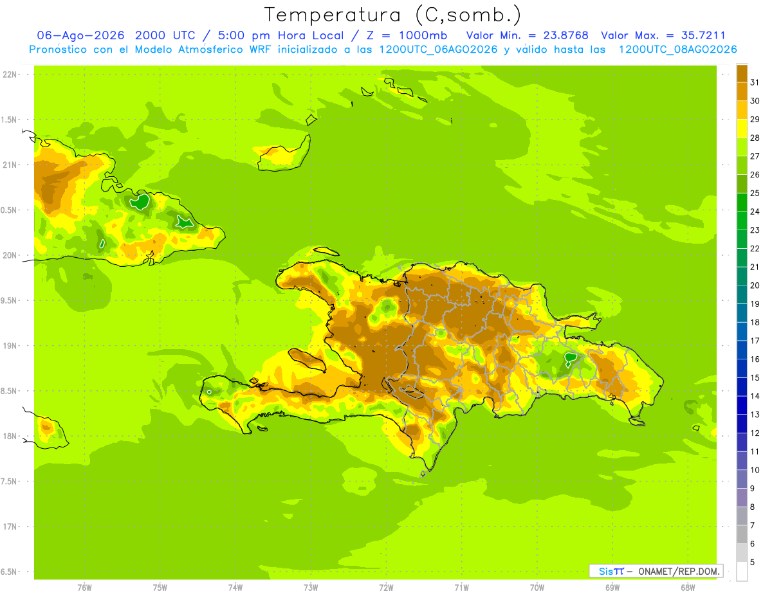Click the "14" colorbar scale label
The width and height of the screenshot is (772, 596).
[755, 396]
